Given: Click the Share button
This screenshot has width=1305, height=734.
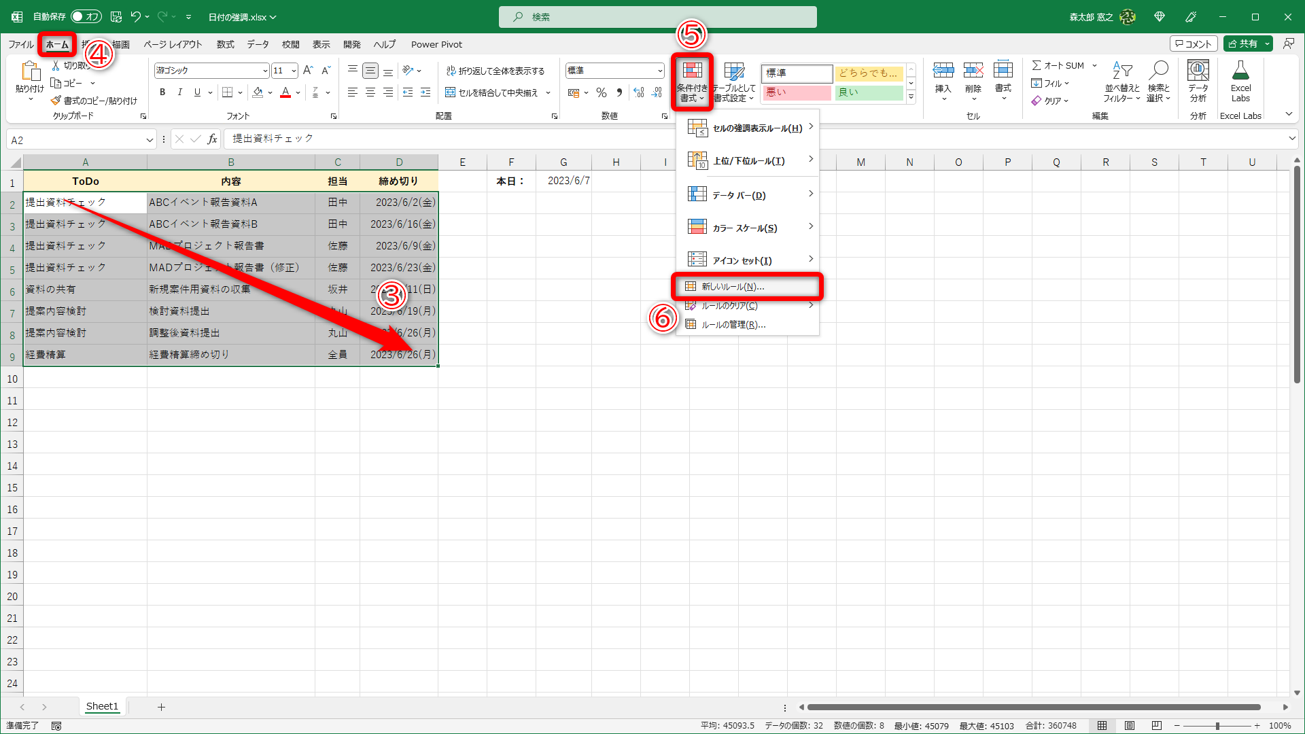Looking at the screenshot, I should pos(1243,43).
